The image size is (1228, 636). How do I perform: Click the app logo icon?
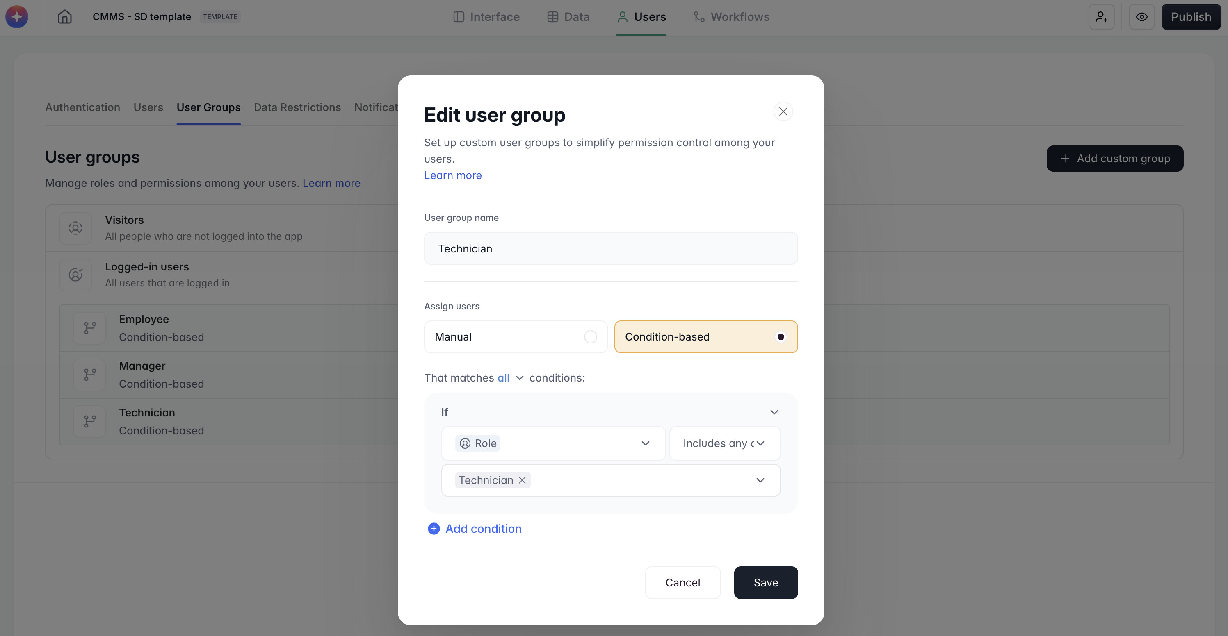click(x=17, y=17)
